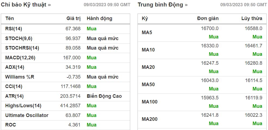Click the Ultimate Oscillator value 63.807

pyautogui.click(x=73, y=115)
